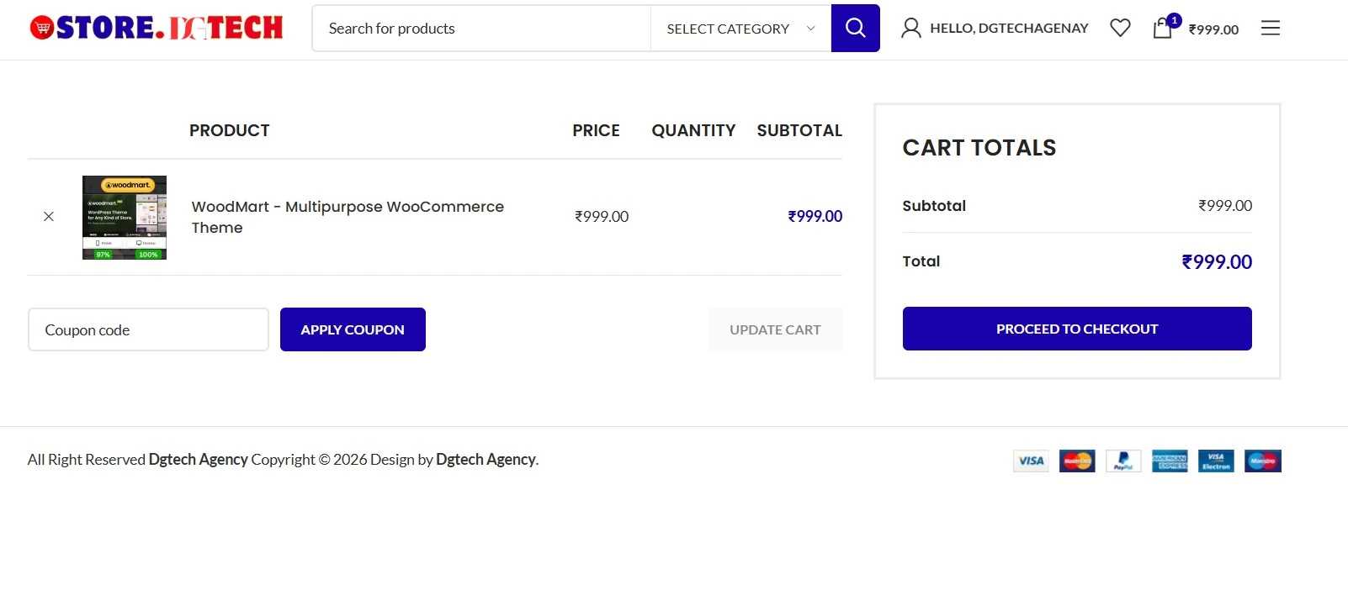The width and height of the screenshot is (1348, 590).
Task: Click the Update Cart button
Action: click(x=774, y=329)
